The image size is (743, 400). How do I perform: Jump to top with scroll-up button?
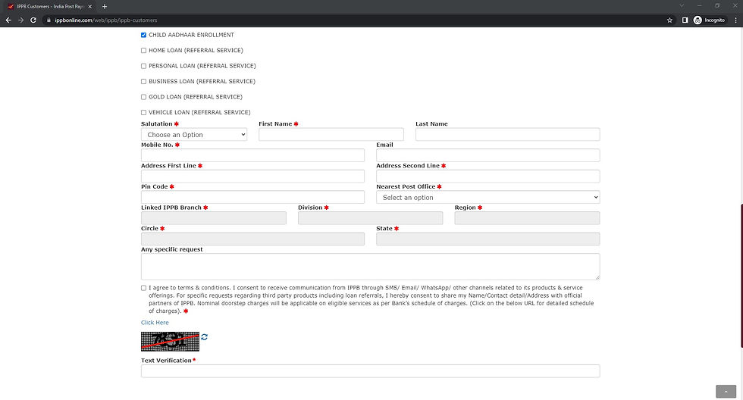pyautogui.click(x=726, y=392)
